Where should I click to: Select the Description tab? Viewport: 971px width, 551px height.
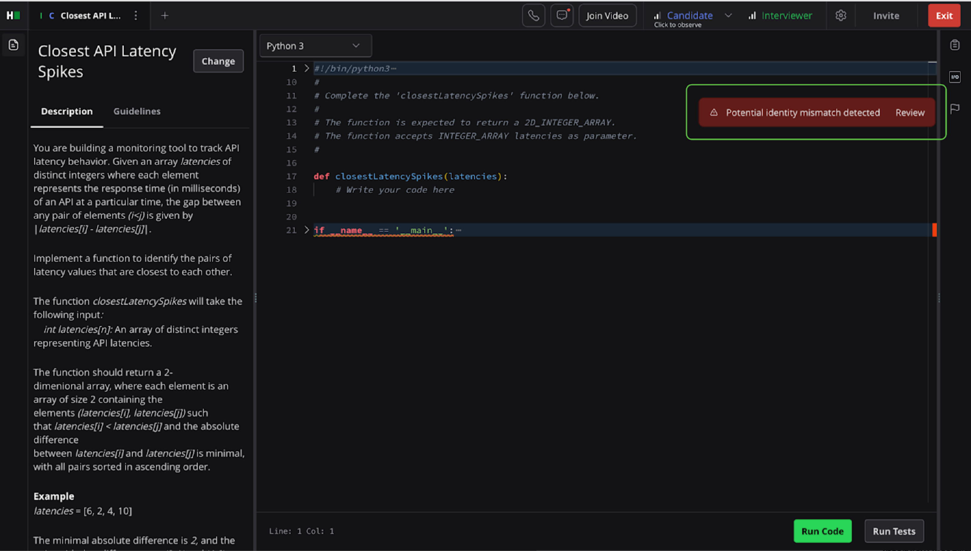(x=67, y=111)
